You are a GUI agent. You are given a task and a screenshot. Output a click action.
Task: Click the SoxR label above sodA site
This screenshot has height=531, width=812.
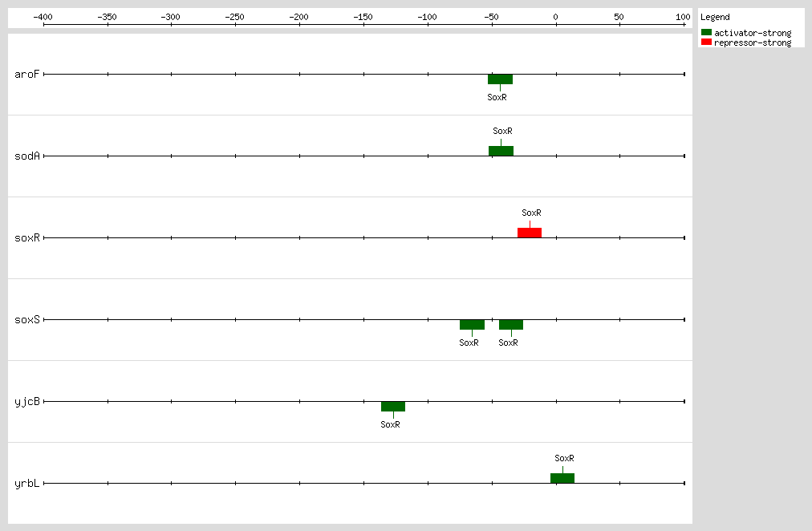[x=502, y=131]
